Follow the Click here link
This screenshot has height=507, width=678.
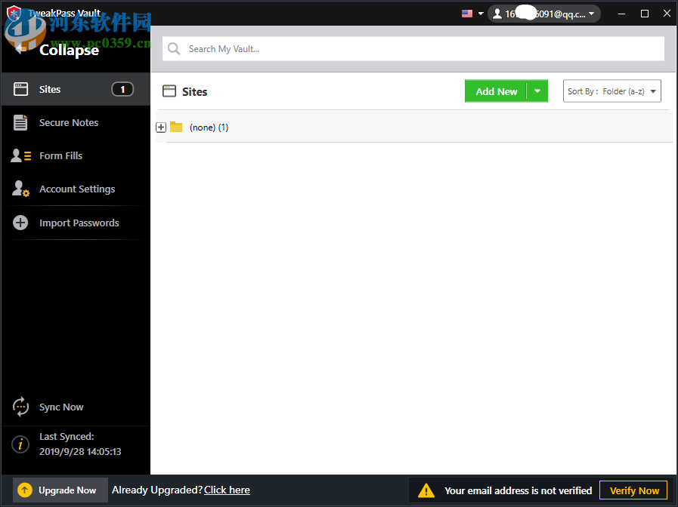[227, 490]
